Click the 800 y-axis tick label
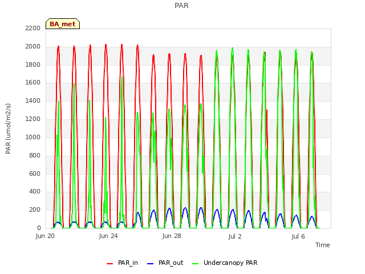 click(35, 155)
